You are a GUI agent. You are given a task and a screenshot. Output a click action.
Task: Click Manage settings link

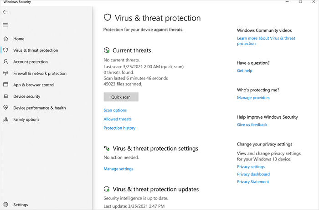[x=118, y=169]
